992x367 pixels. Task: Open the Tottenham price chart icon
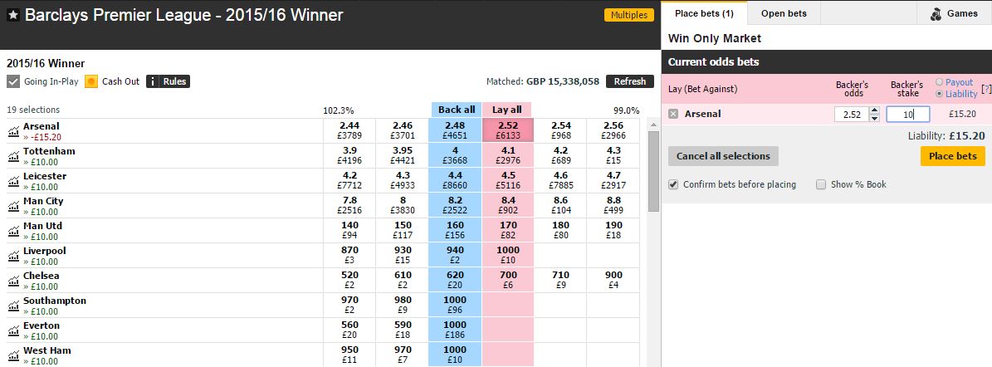(13, 156)
